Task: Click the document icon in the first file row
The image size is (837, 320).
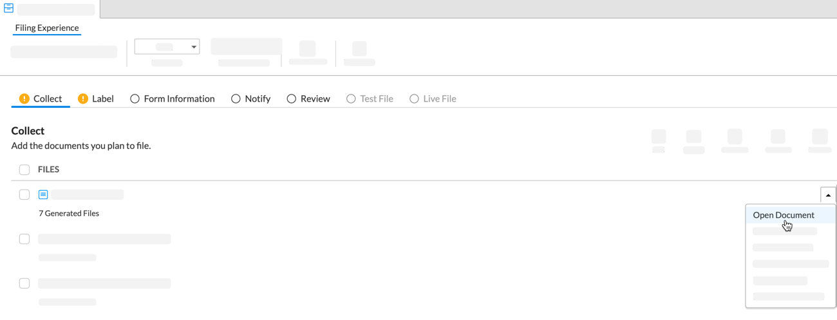Action: point(43,195)
